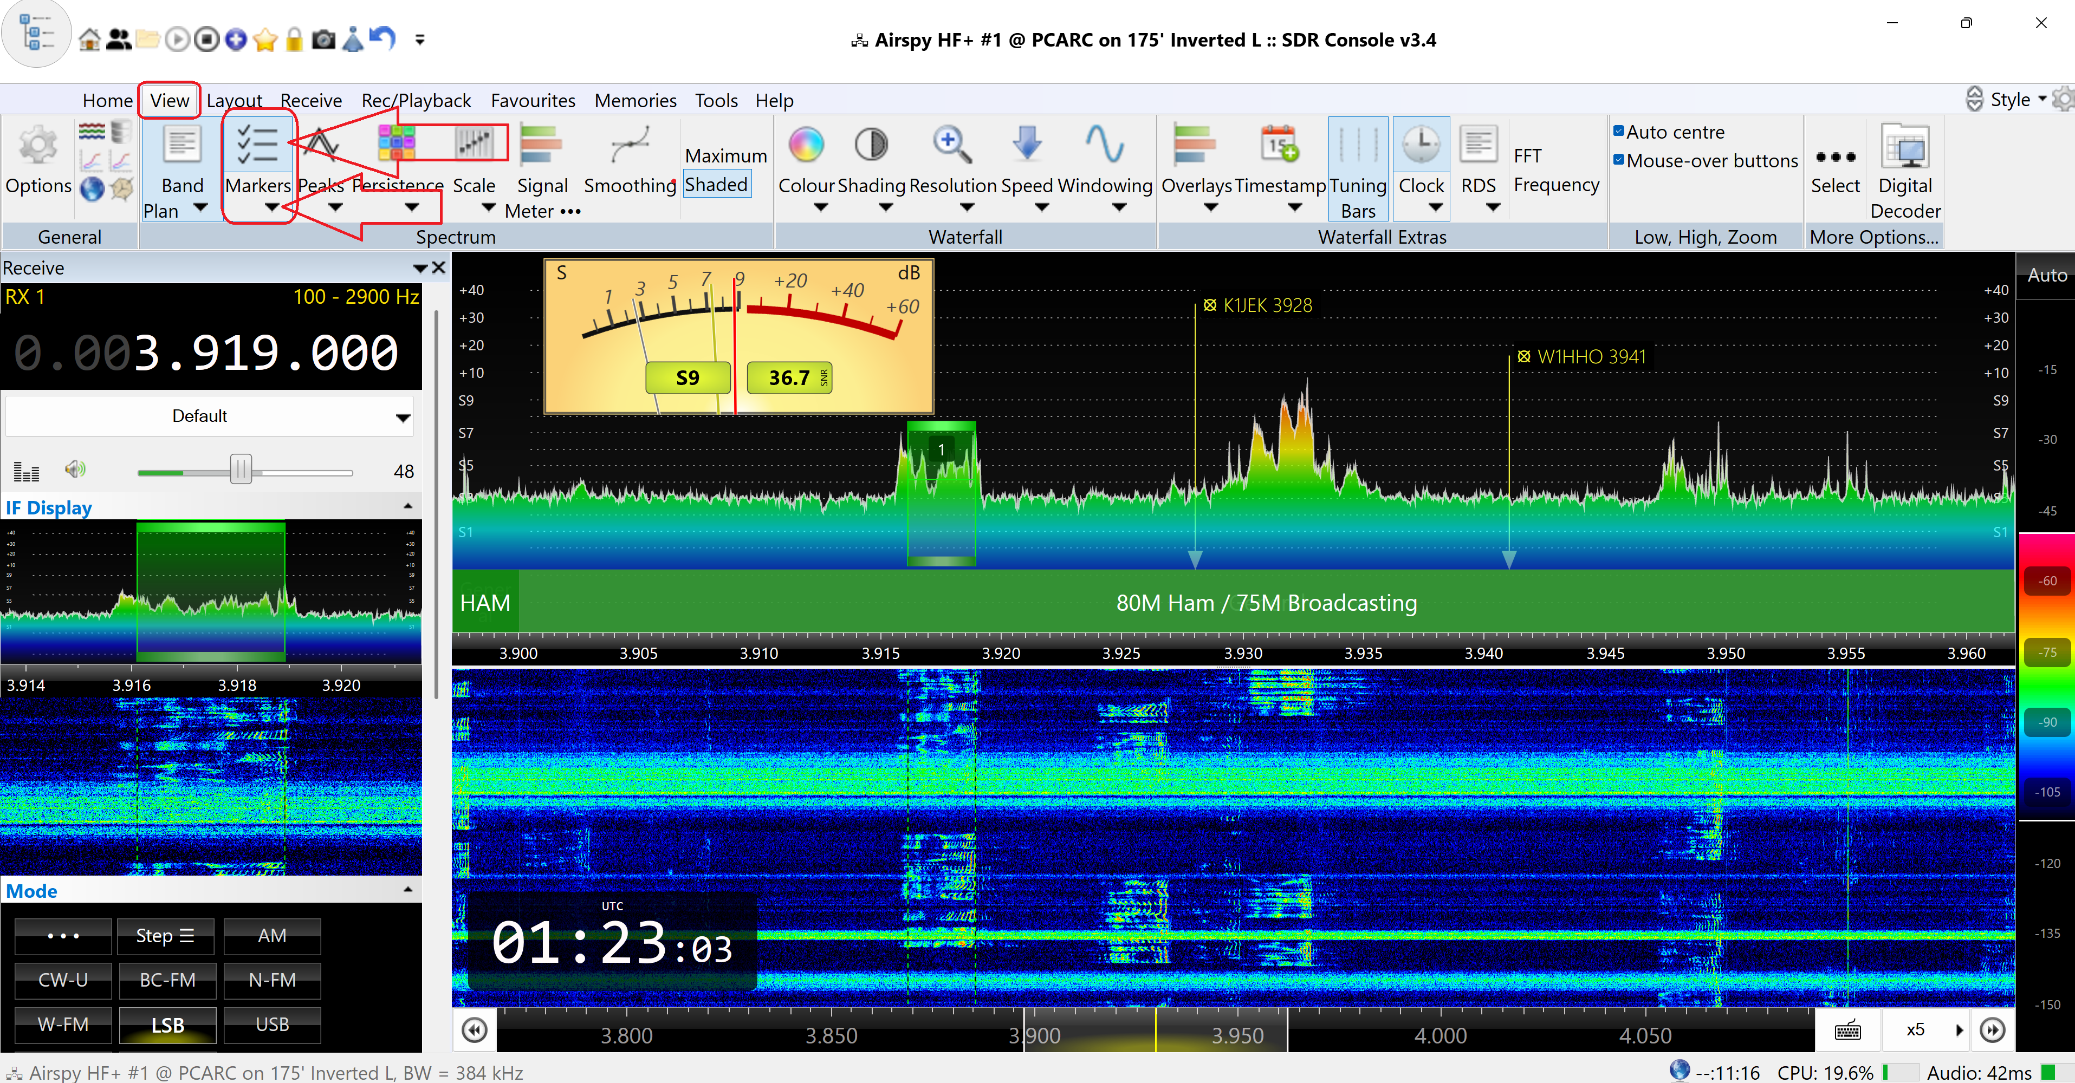The height and width of the screenshot is (1083, 2075).
Task: Click the camera icon in quick access toolbar
Action: click(x=323, y=38)
